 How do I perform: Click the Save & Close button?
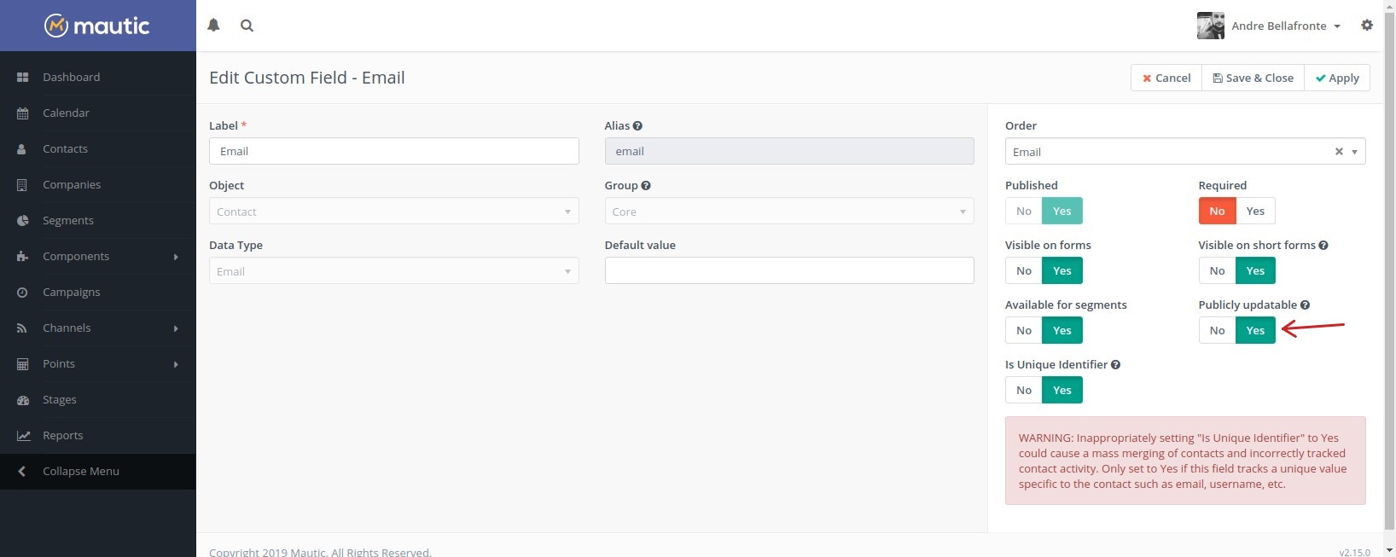point(1253,78)
